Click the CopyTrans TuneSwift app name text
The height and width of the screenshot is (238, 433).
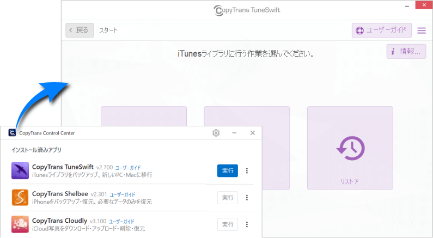(63, 167)
